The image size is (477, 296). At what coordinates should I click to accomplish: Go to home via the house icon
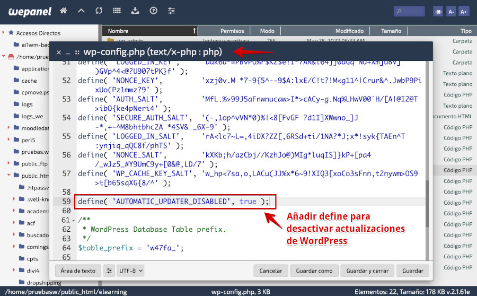tap(63, 11)
